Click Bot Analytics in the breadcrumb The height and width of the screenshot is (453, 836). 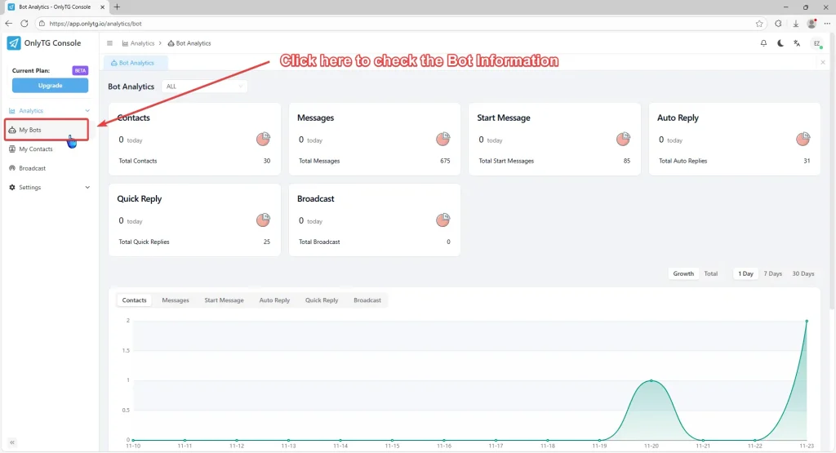click(x=189, y=43)
